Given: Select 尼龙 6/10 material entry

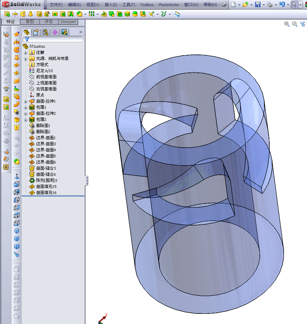Looking at the screenshot, I should [44, 71].
